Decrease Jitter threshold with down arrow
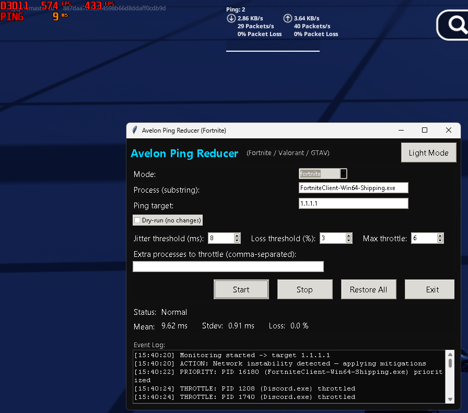The width and height of the screenshot is (468, 413). pos(237,241)
